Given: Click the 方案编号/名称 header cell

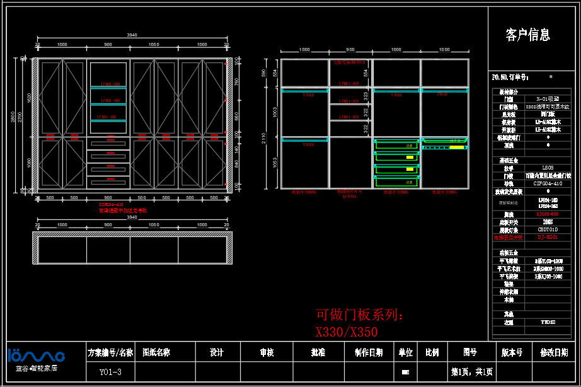Looking at the screenshot, I should coord(110,352).
